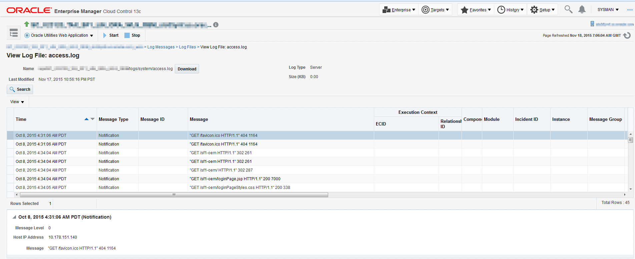Click the table vertical scrollbar down arrow

coord(630,189)
